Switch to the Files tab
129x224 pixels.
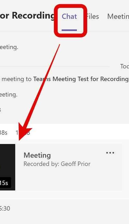[x=93, y=17]
